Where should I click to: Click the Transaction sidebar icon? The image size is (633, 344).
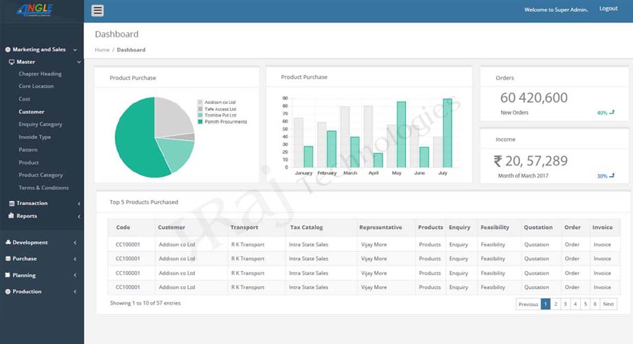(11, 204)
